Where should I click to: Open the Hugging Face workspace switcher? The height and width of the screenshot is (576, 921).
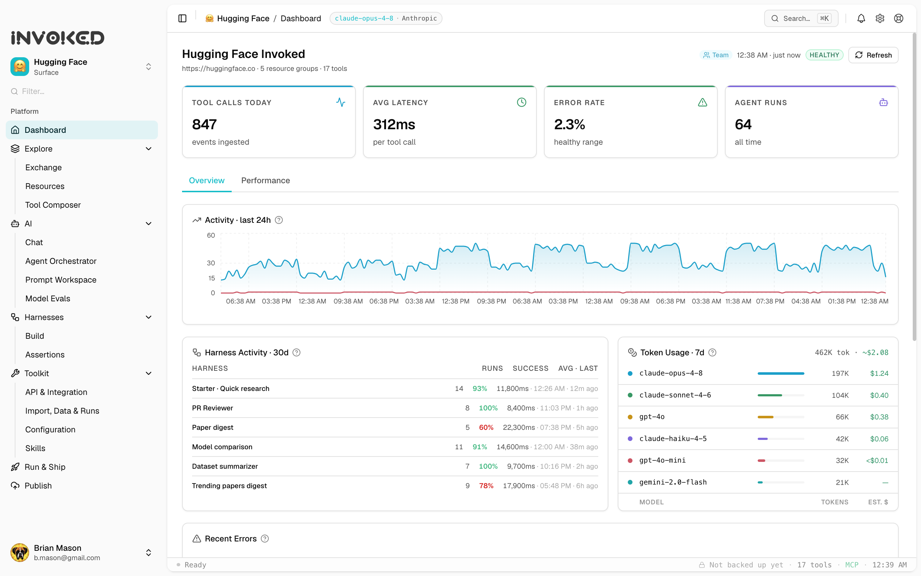point(82,67)
